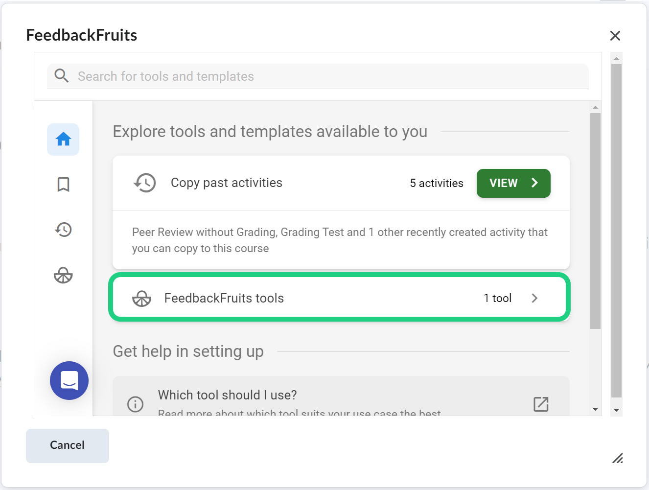
Task: Open the bookmarks icon in sidebar
Action: point(63,185)
